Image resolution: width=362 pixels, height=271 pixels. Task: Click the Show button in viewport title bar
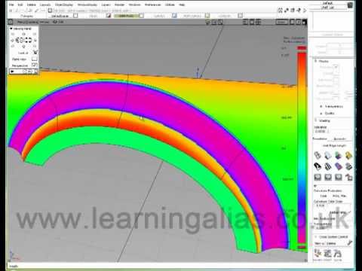(281, 22)
